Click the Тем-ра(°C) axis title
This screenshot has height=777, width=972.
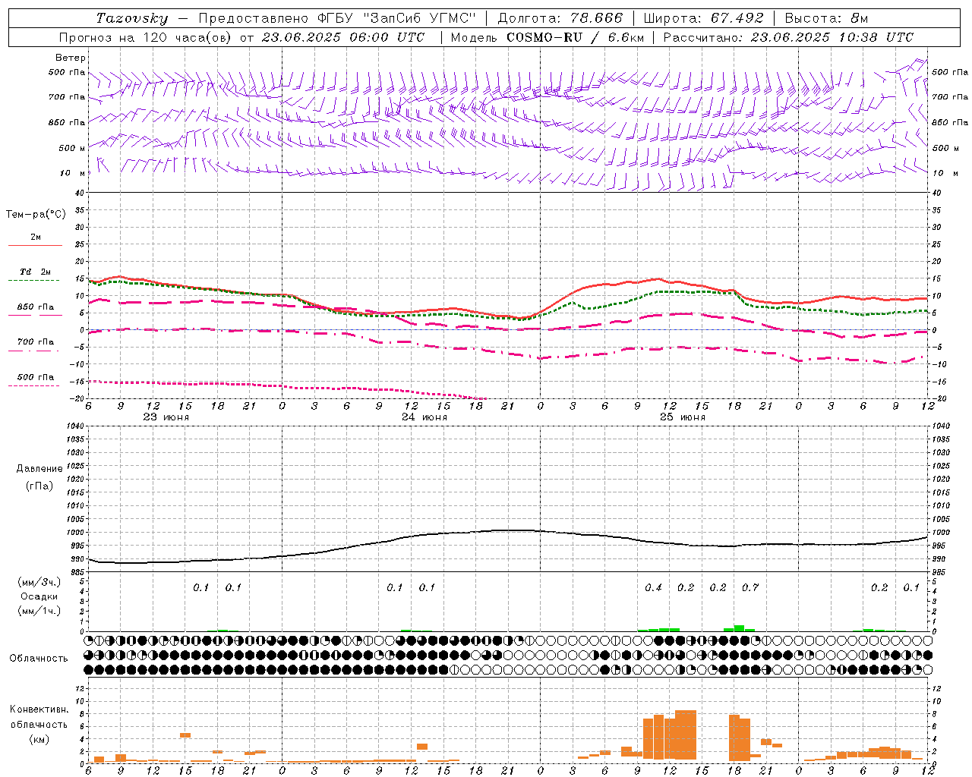click(x=36, y=214)
